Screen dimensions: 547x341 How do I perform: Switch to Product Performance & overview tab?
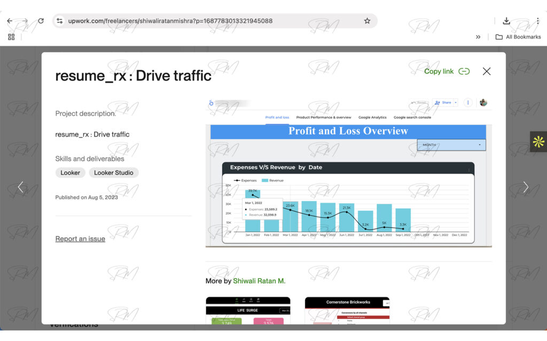tap(324, 117)
